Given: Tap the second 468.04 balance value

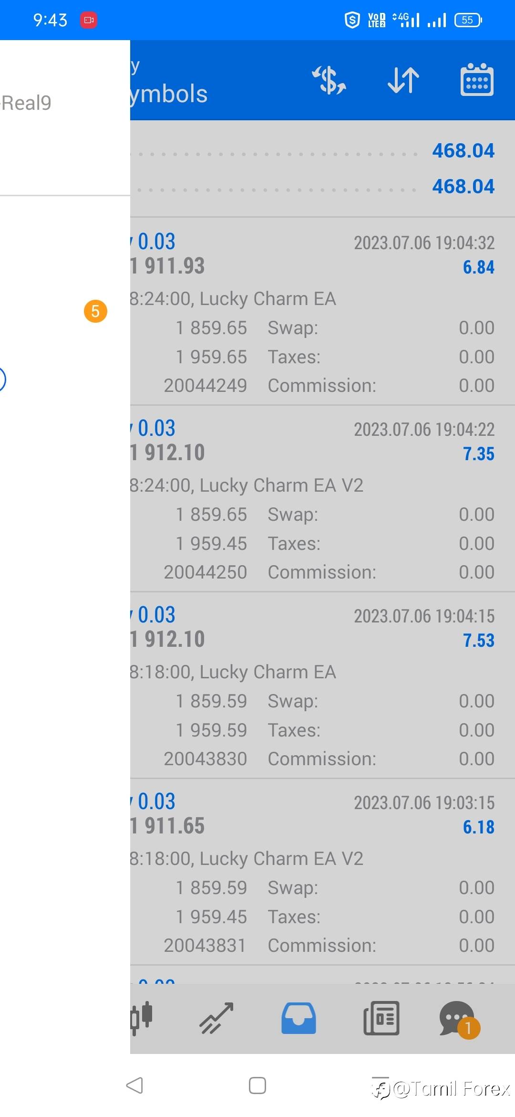Looking at the screenshot, I should (463, 187).
